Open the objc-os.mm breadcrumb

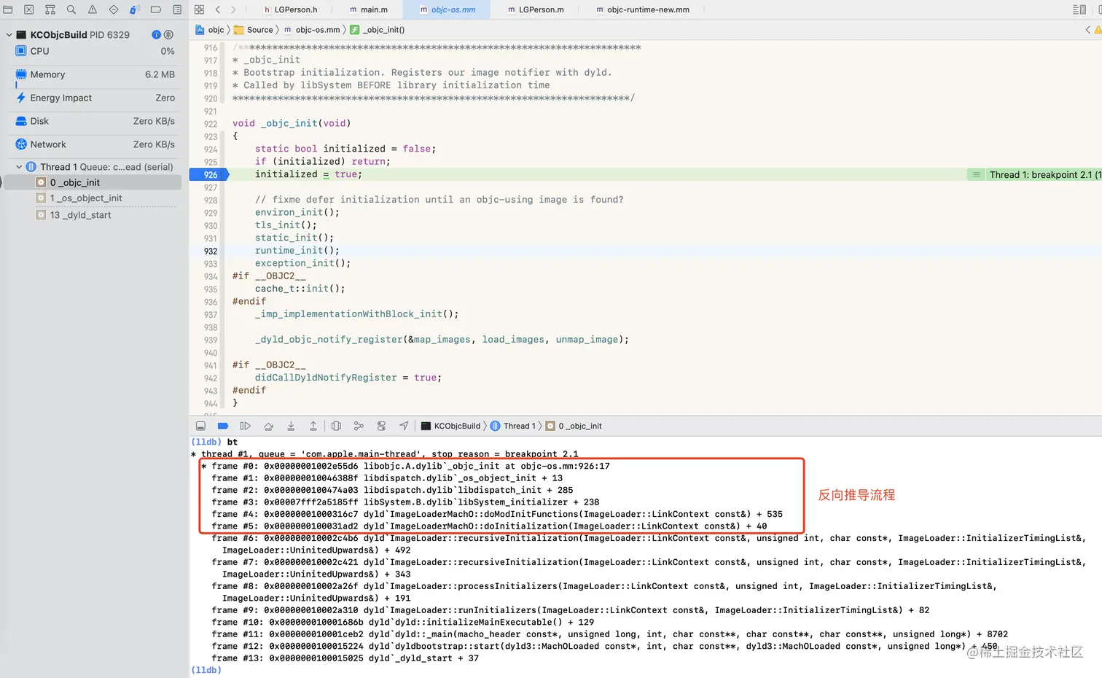point(311,30)
